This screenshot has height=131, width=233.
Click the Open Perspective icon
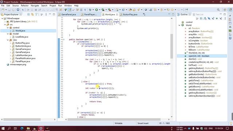(225, 10)
